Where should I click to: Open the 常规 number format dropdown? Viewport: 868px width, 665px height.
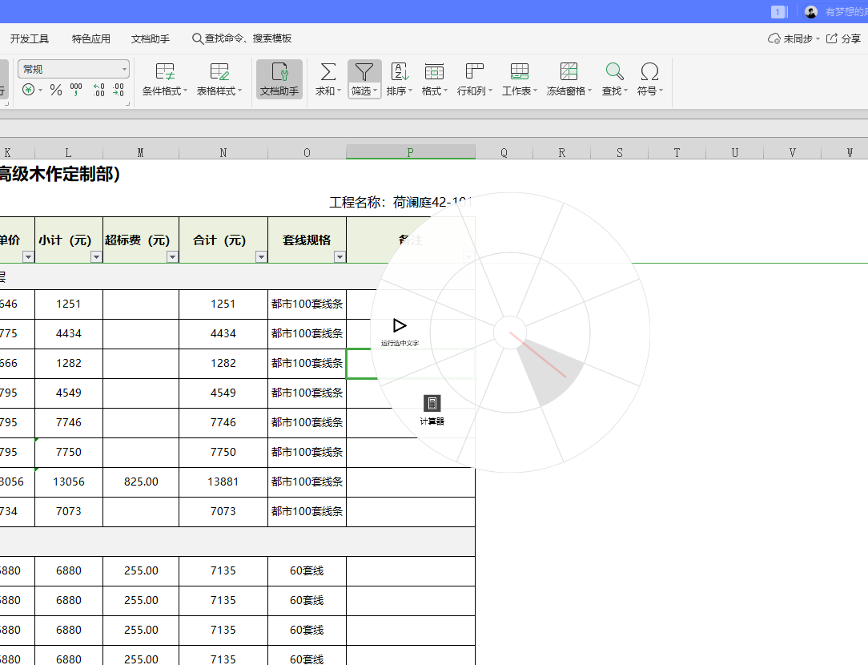tap(74, 69)
